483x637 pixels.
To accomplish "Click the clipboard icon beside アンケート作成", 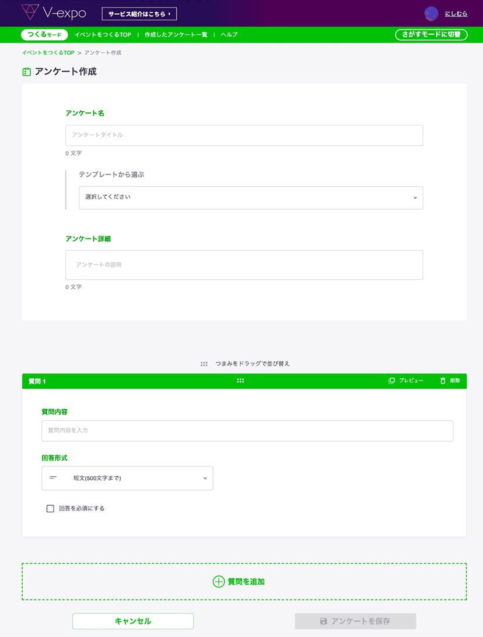I will coord(26,72).
